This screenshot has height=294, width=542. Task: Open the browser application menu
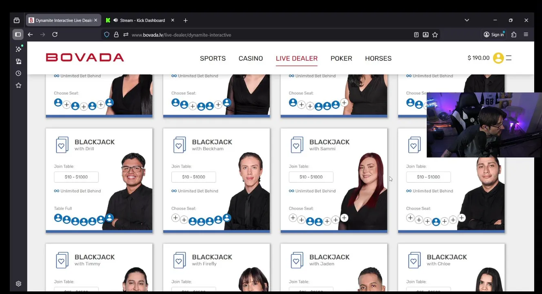tap(526, 35)
